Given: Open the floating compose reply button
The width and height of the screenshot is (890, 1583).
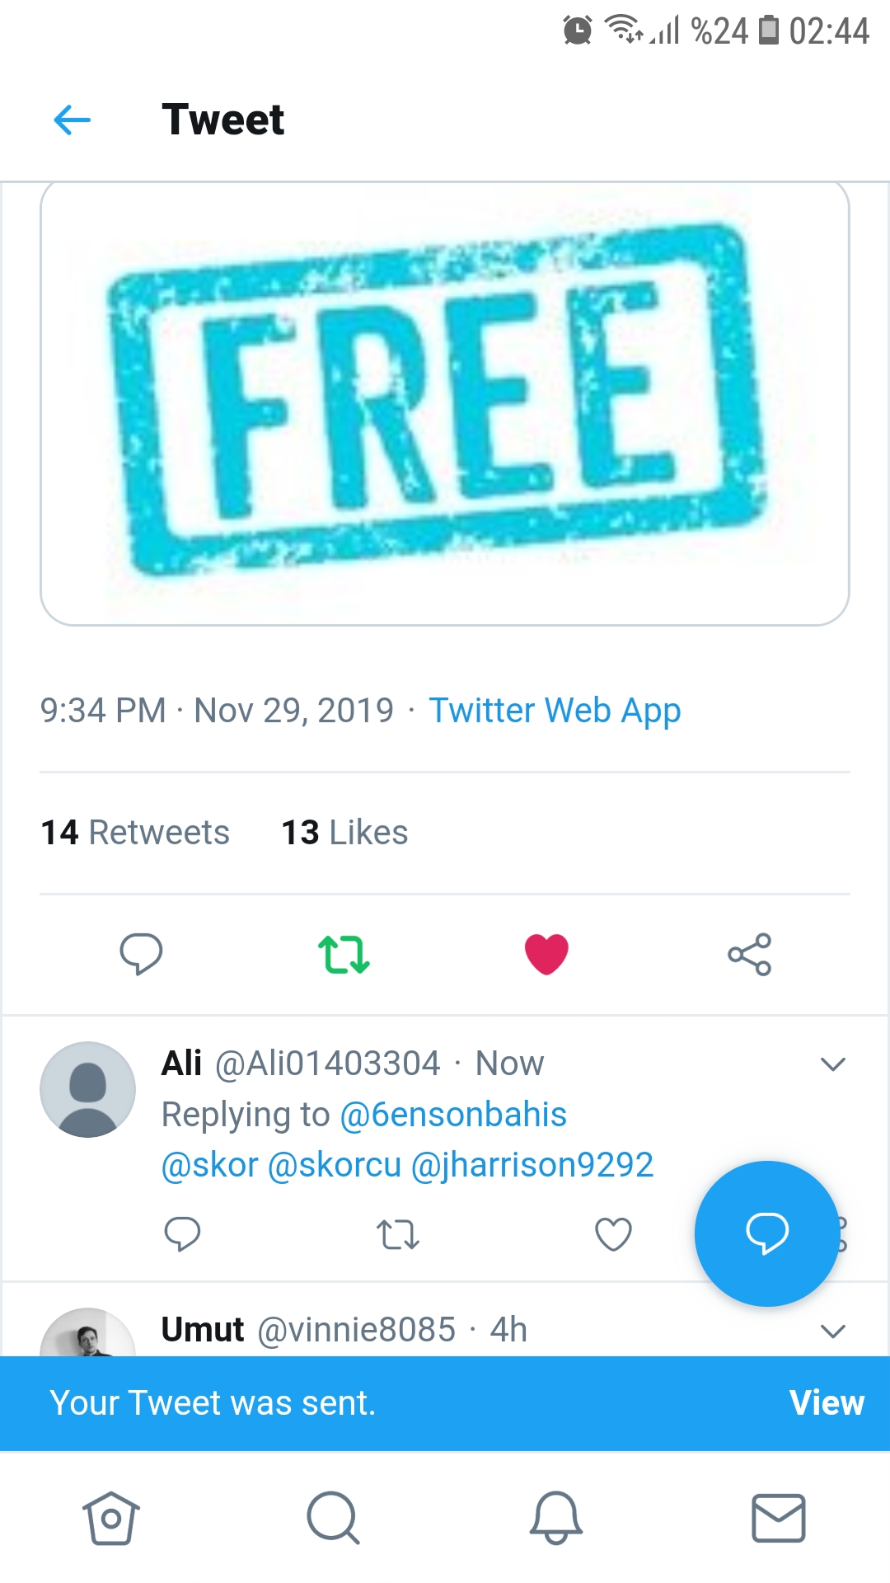Looking at the screenshot, I should [767, 1233].
